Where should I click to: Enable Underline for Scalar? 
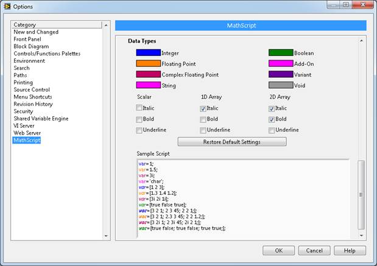point(139,130)
